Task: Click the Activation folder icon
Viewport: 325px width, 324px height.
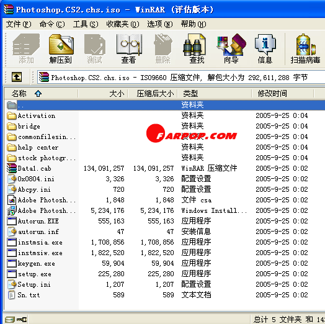Action: pos(12,115)
